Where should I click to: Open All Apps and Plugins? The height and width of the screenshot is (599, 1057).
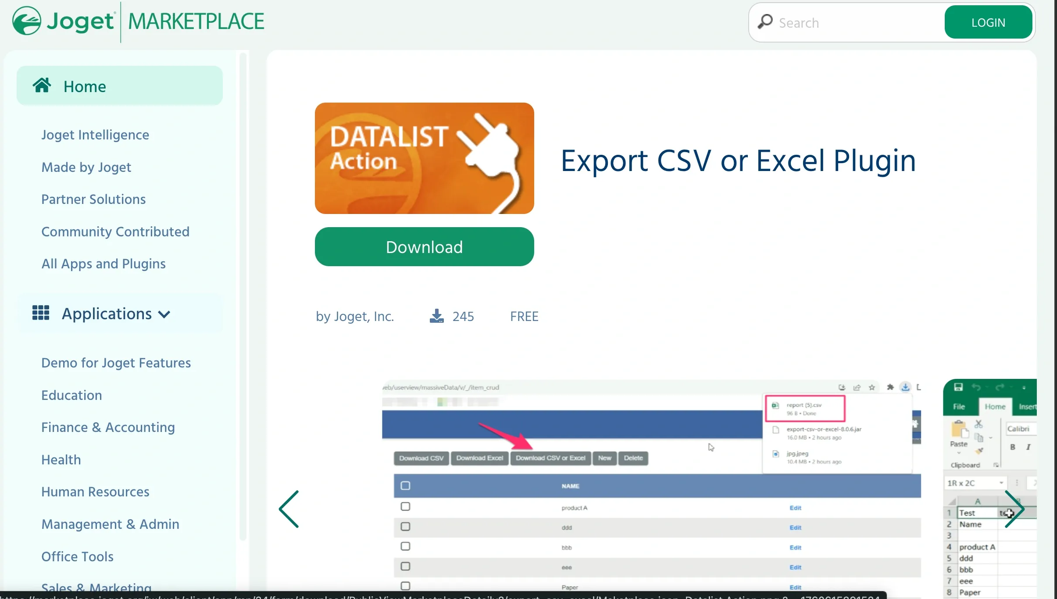coord(104,264)
